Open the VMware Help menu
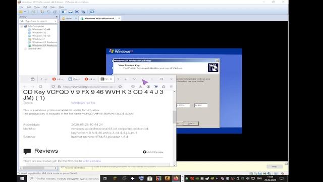 [61, 7]
